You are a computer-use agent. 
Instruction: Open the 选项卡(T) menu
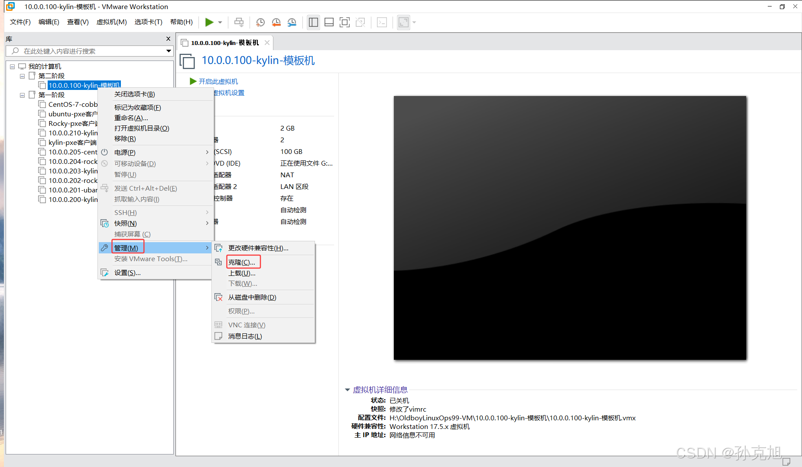pyautogui.click(x=148, y=22)
